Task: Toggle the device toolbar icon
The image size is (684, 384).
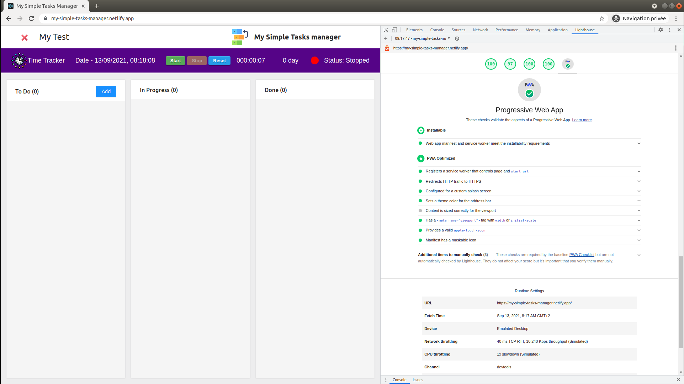Action: tap(394, 30)
